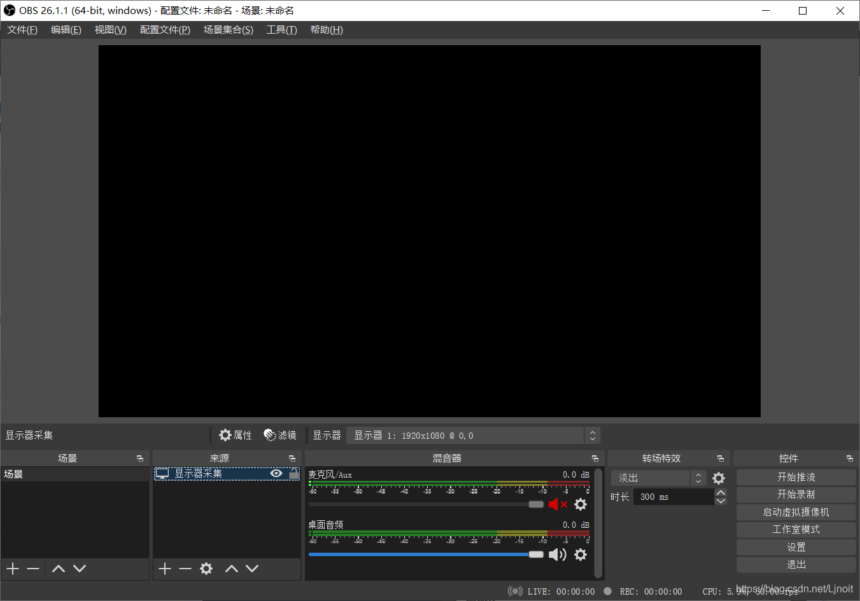The image size is (860, 601).
Task: Toggle visibility eye of 显示器采集 source
Action: 276,473
